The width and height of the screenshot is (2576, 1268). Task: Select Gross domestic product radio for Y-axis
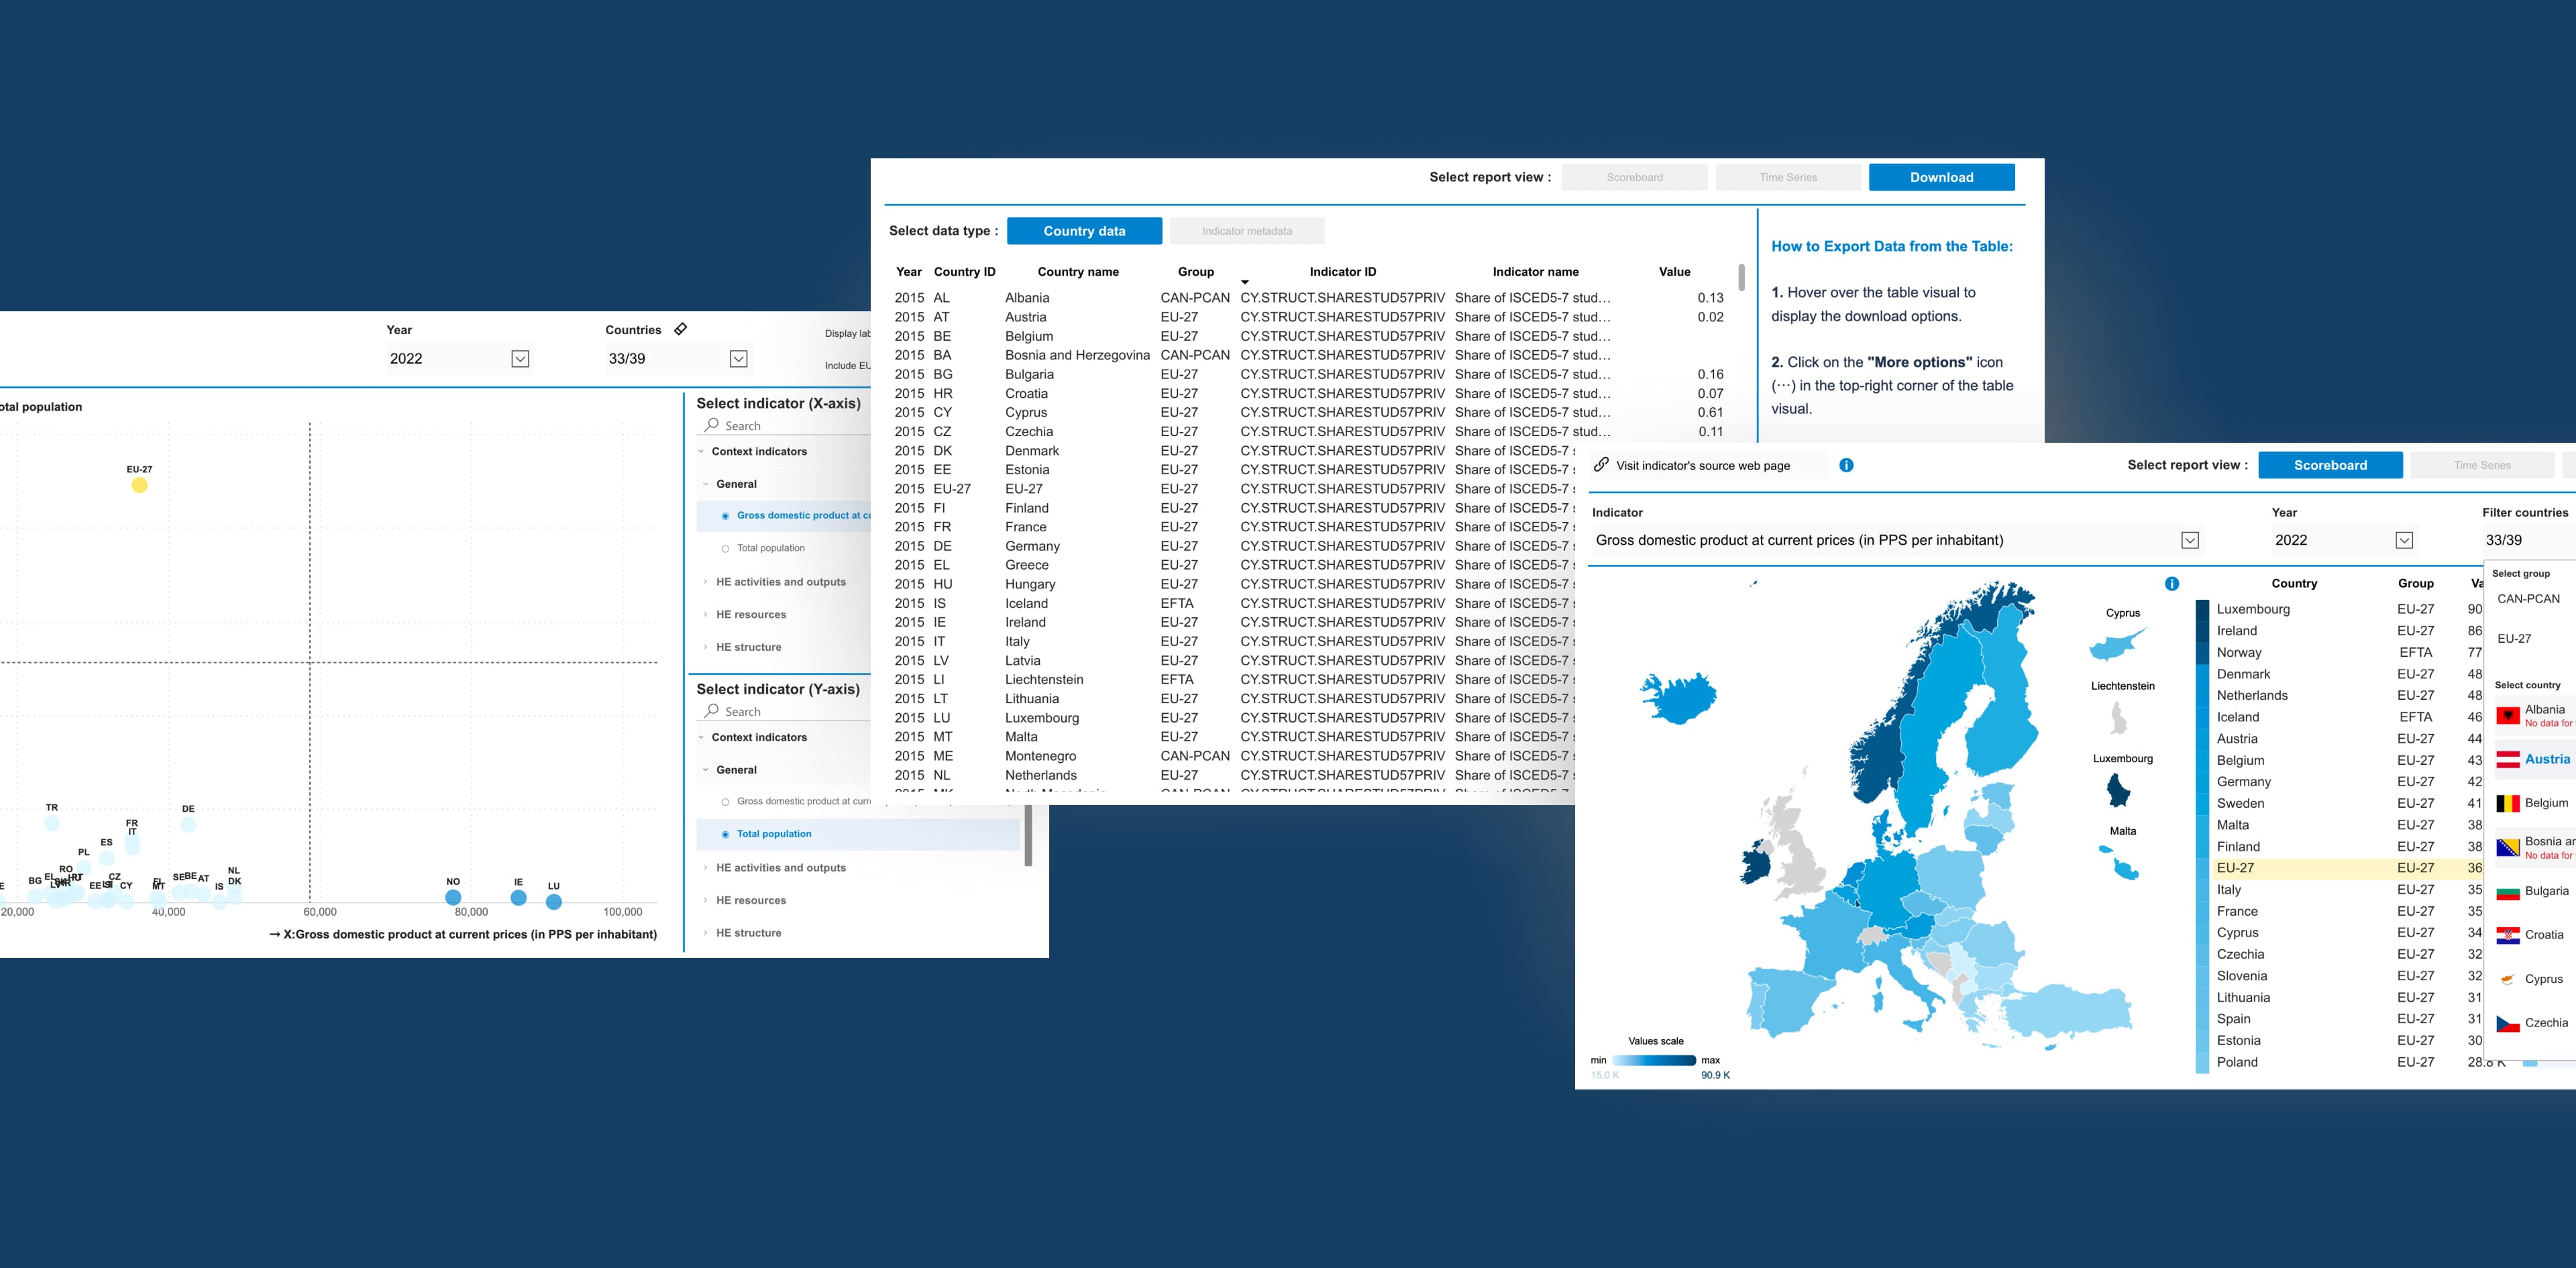coord(725,802)
